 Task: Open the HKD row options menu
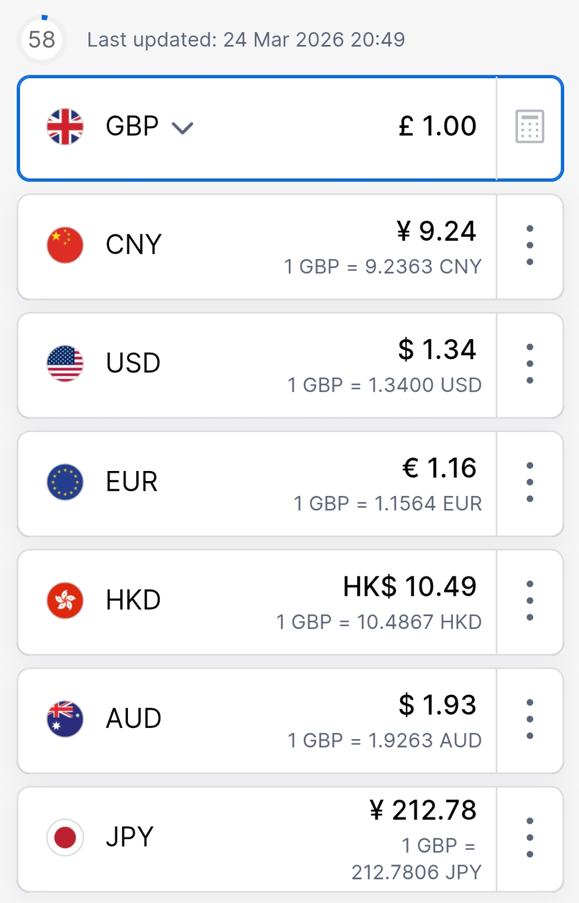[x=529, y=601]
